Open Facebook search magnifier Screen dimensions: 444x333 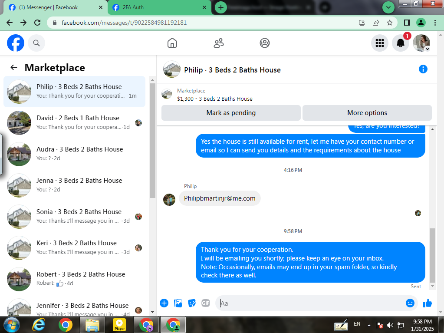(36, 43)
